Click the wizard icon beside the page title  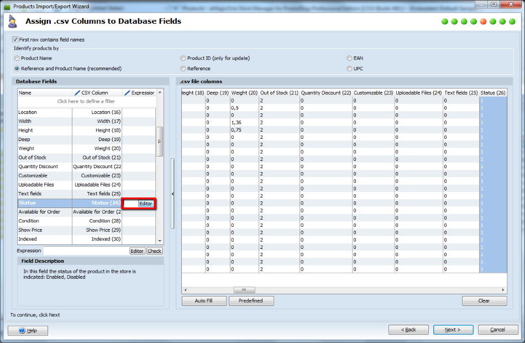(x=12, y=22)
